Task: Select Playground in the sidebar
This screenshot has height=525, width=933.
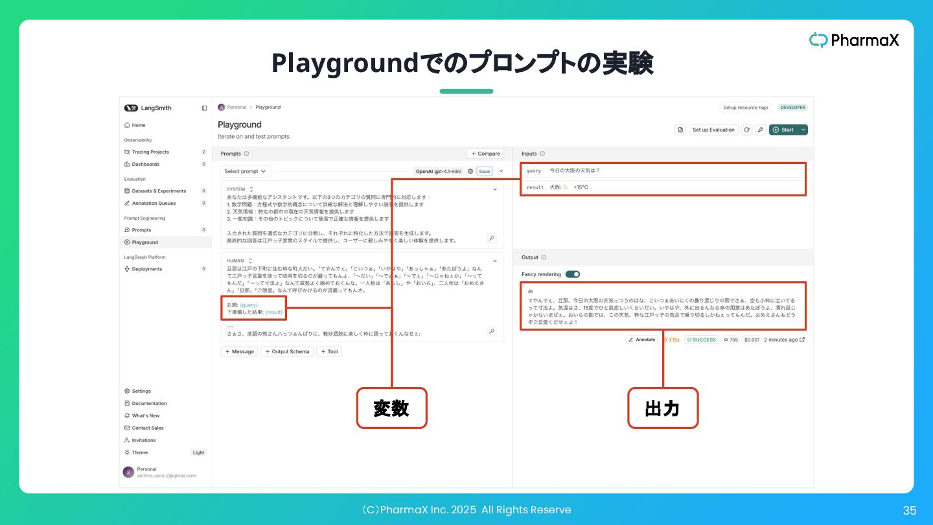Action: [165, 242]
